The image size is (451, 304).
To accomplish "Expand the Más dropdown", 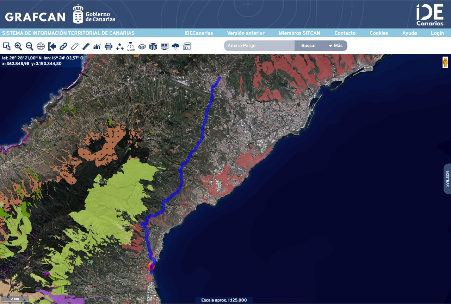I will (336, 46).
